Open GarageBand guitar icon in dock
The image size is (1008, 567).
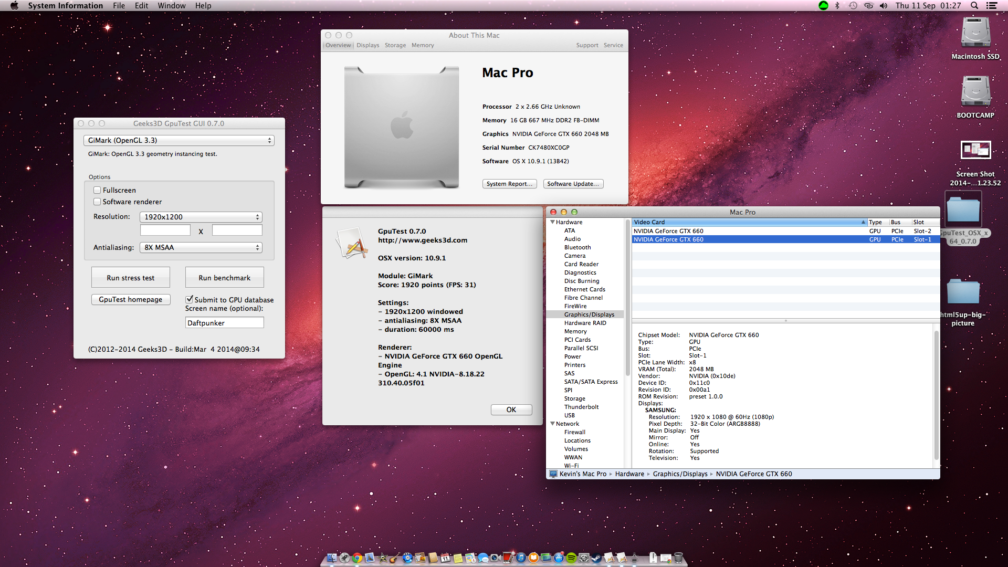[x=394, y=558]
